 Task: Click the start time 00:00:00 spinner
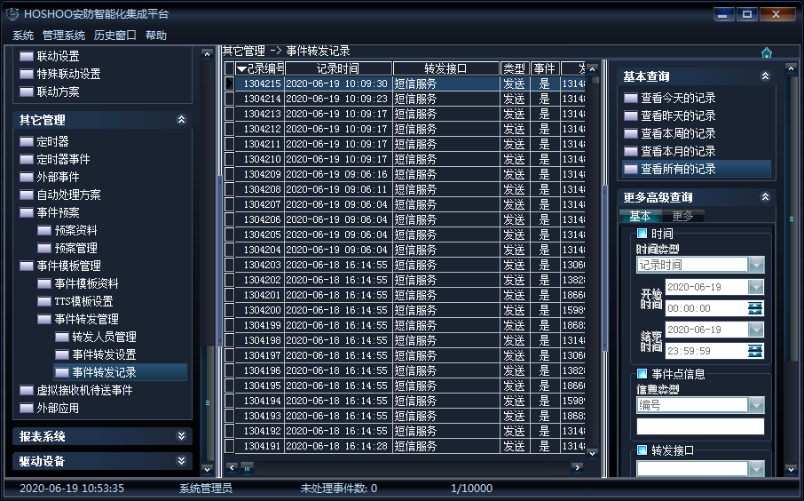tap(755, 308)
